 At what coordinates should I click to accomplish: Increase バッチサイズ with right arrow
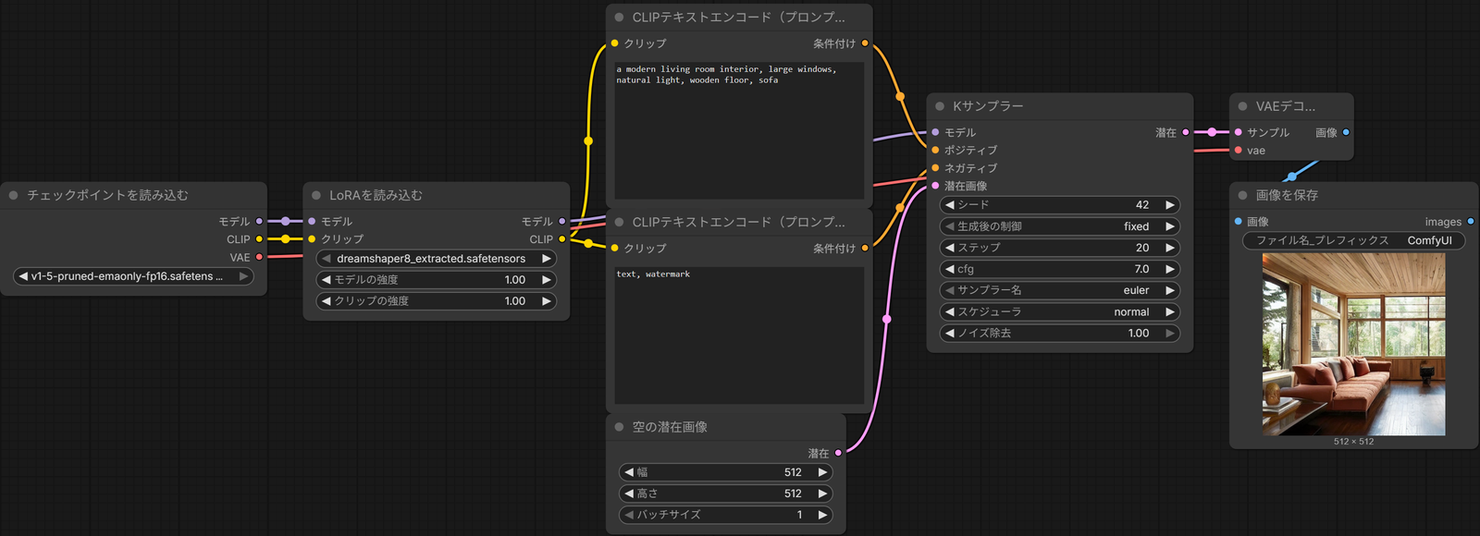pos(822,515)
